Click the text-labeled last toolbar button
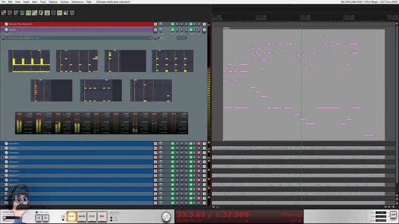The width and height of the screenshot is (399, 224). 72,12
